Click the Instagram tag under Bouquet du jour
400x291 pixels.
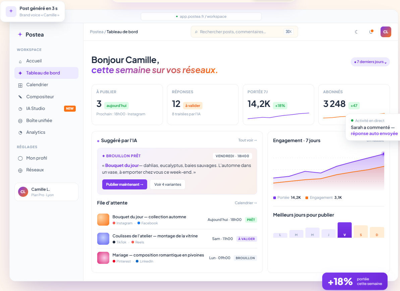pyautogui.click(x=122, y=223)
